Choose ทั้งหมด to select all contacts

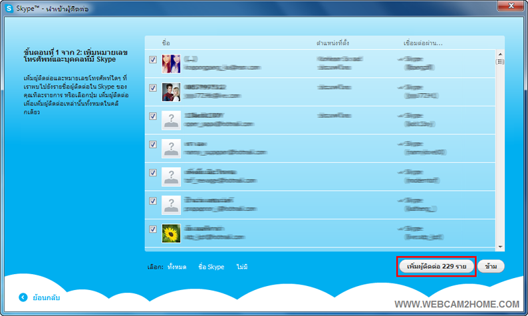tap(177, 267)
